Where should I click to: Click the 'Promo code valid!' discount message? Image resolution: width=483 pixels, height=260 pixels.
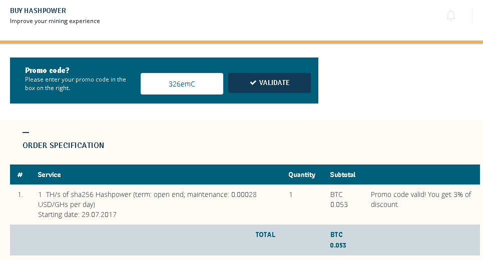point(421,199)
